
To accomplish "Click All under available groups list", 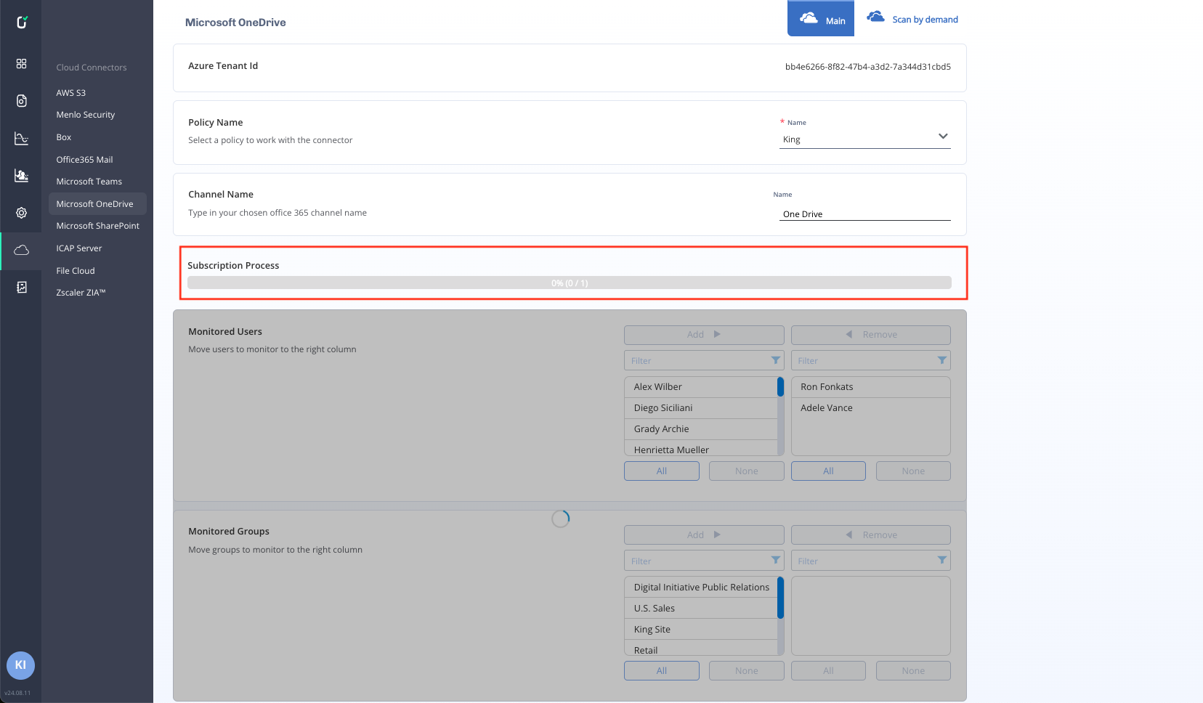I will 662,671.
